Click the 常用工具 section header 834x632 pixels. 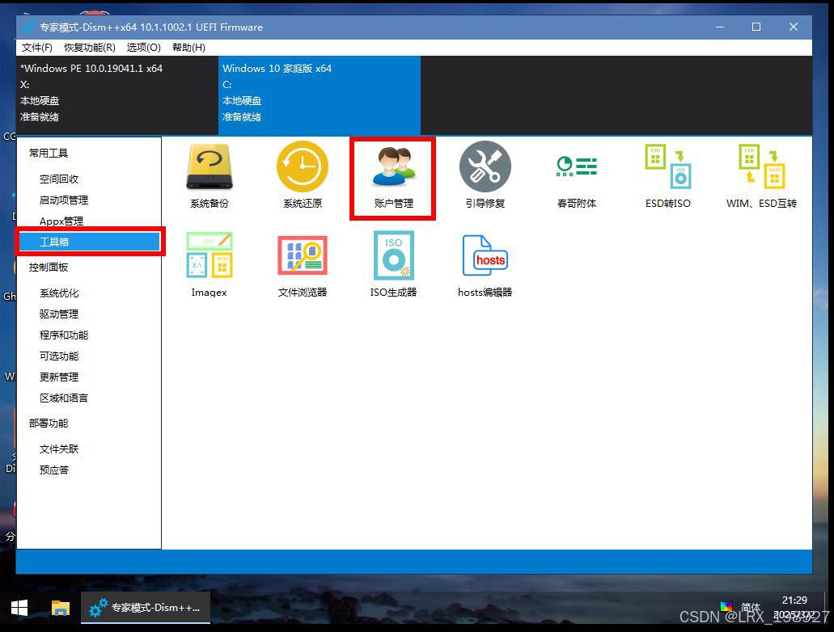pyautogui.click(x=49, y=153)
